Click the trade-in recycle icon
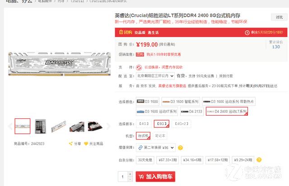 coord(139,67)
